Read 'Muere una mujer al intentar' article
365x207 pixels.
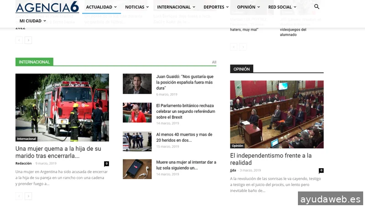click(x=186, y=165)
